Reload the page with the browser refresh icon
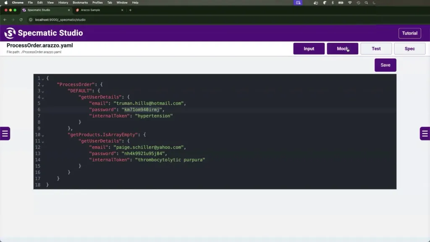 click(21, 20)
